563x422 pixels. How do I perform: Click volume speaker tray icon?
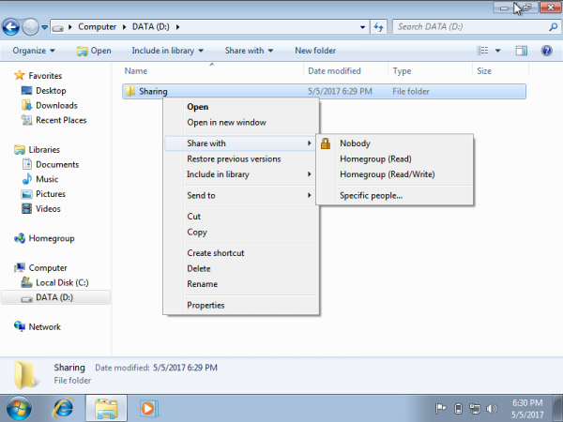[x=491, y=408]
